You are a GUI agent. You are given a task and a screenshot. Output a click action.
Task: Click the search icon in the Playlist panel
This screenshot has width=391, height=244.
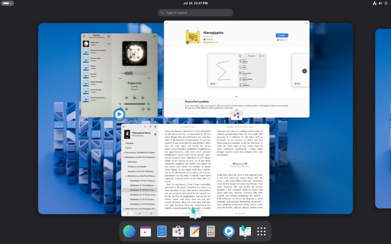(84, 36)
